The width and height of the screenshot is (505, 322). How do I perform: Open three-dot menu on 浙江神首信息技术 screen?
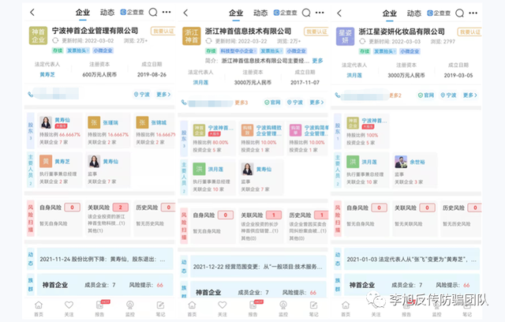point(320,13)
